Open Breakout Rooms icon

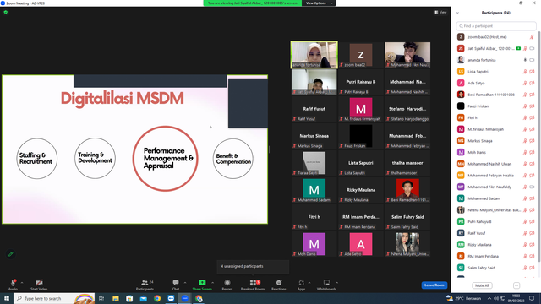click(x=253, y=283)
